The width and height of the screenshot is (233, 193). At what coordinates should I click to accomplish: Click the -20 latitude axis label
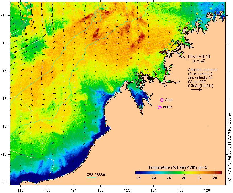click(x=4, y=182)
